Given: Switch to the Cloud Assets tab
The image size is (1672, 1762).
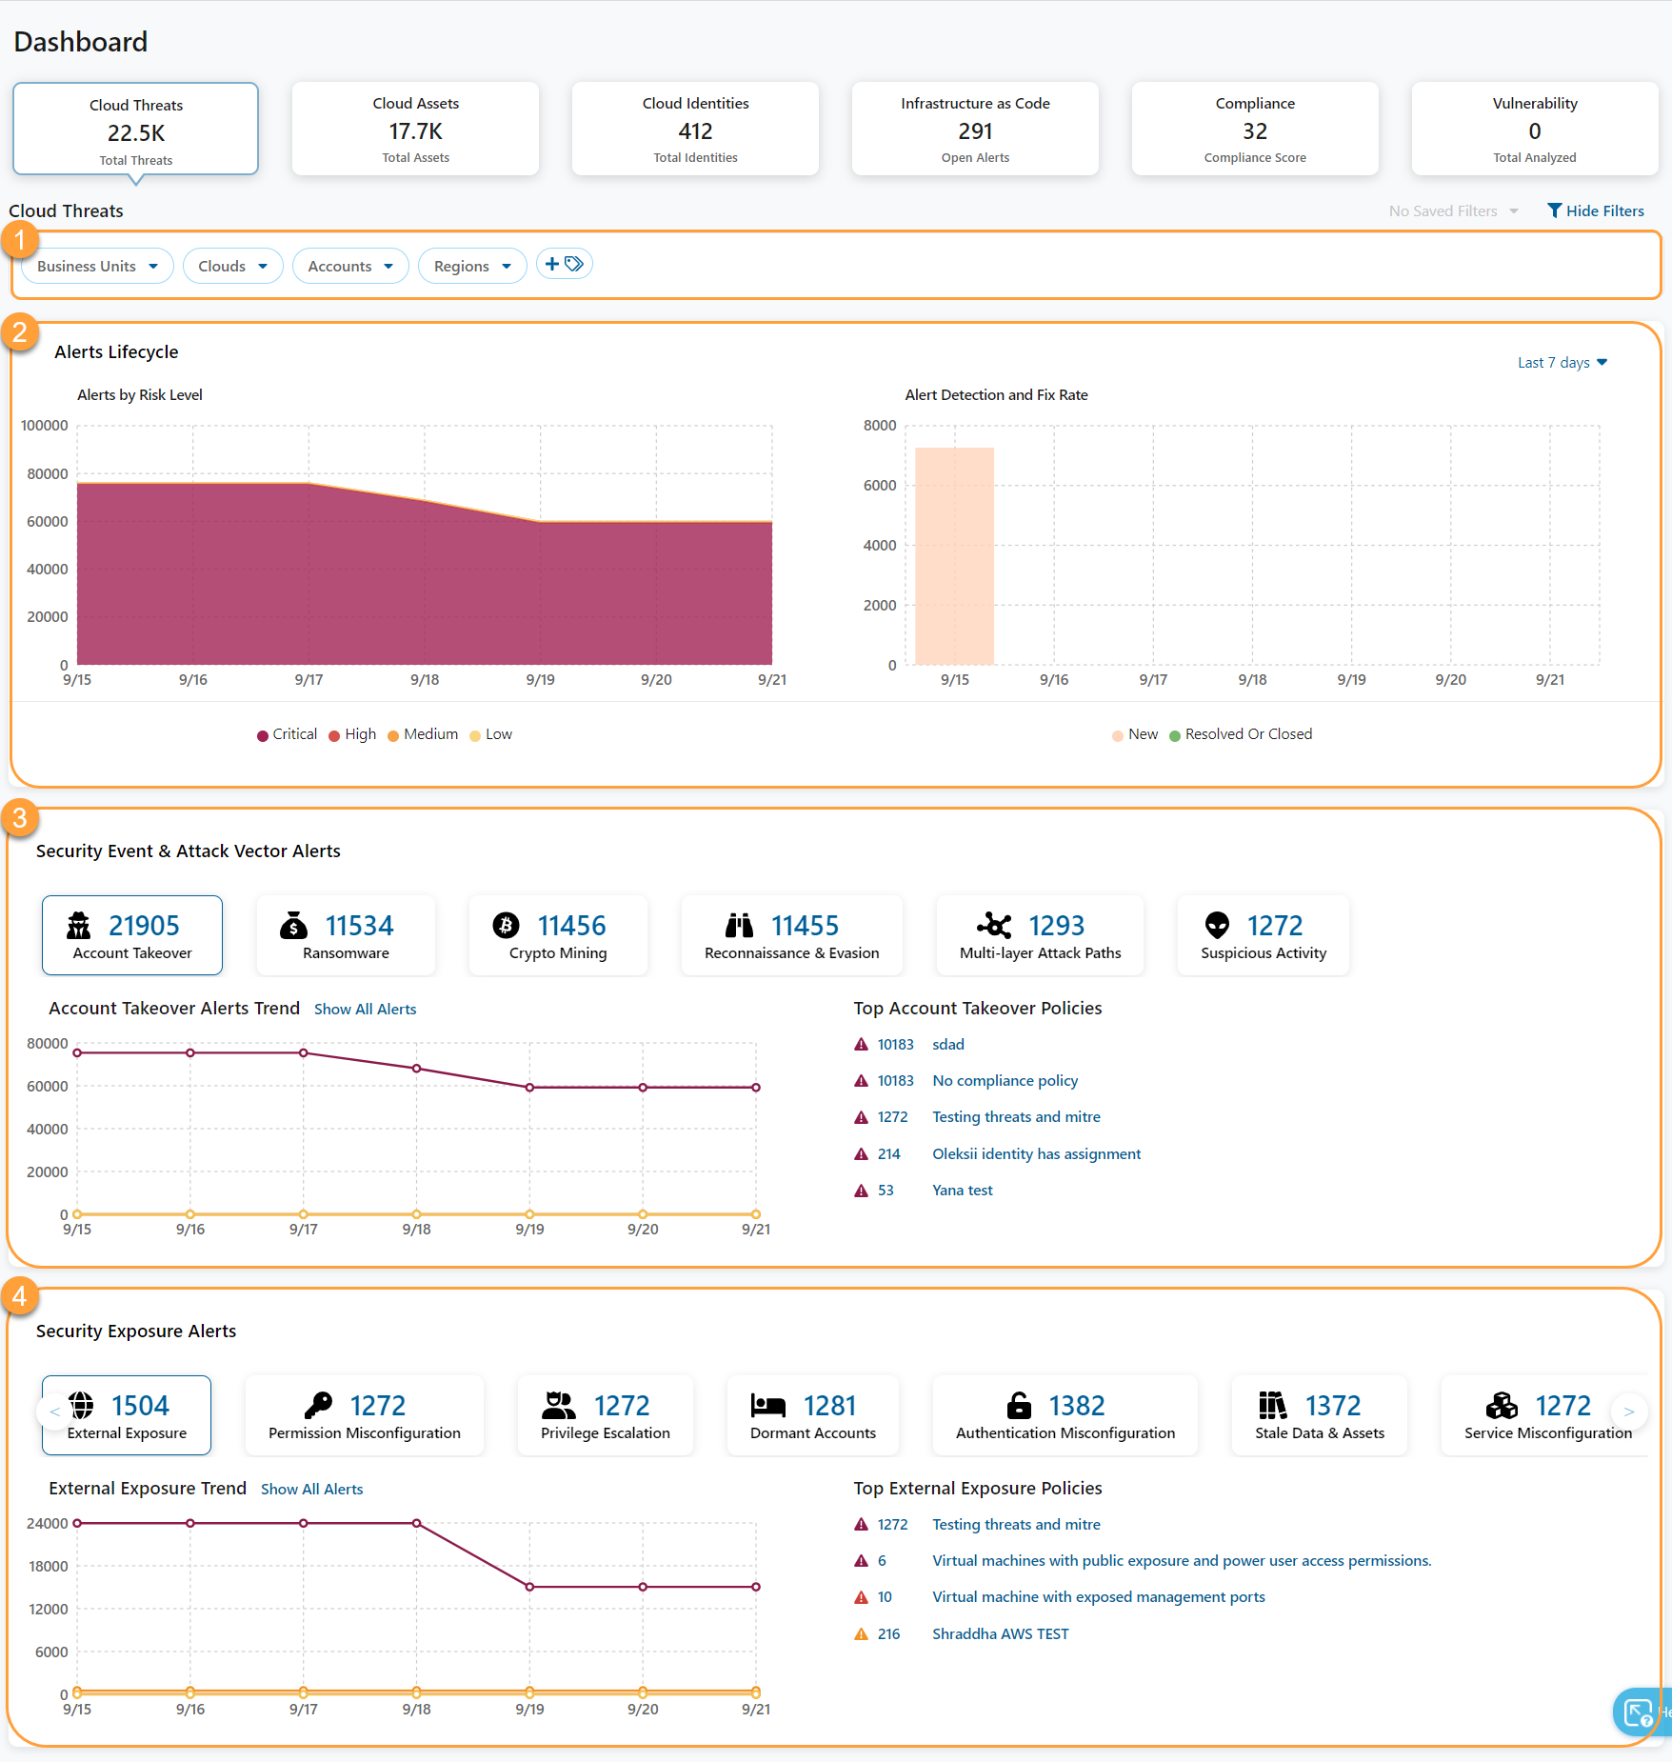Looking at the screenshot, I should [x=415, y=130].
